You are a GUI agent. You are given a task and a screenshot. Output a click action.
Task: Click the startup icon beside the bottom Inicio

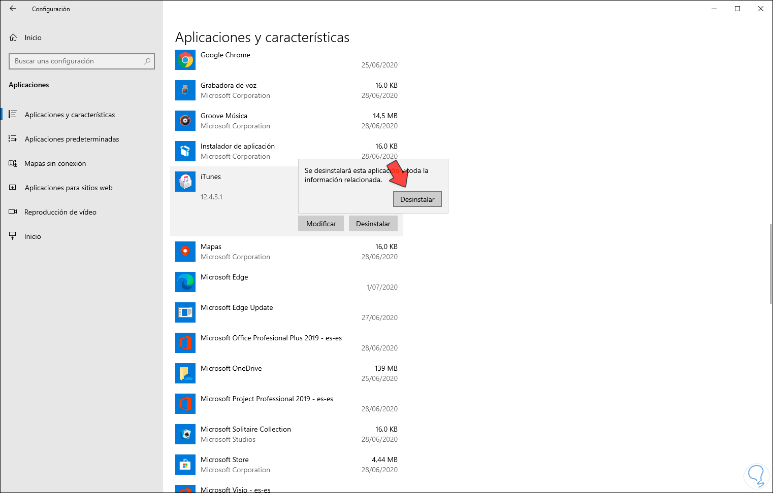pyautogui.click(x=13, y=236)
